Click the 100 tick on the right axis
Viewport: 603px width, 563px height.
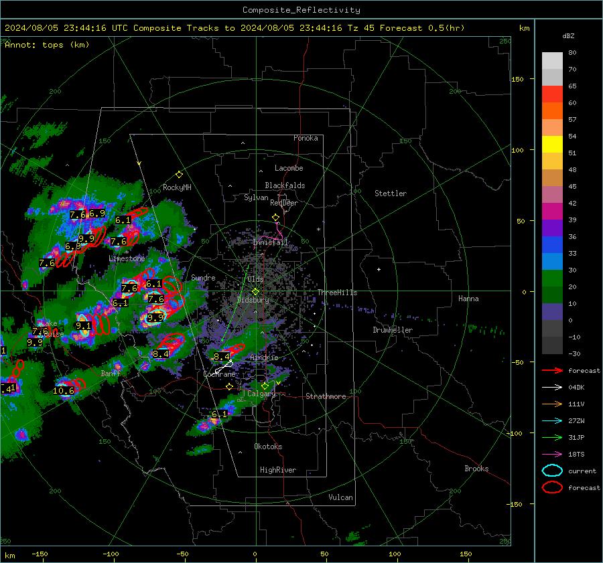pyautogui.click(x=517, y=150)
